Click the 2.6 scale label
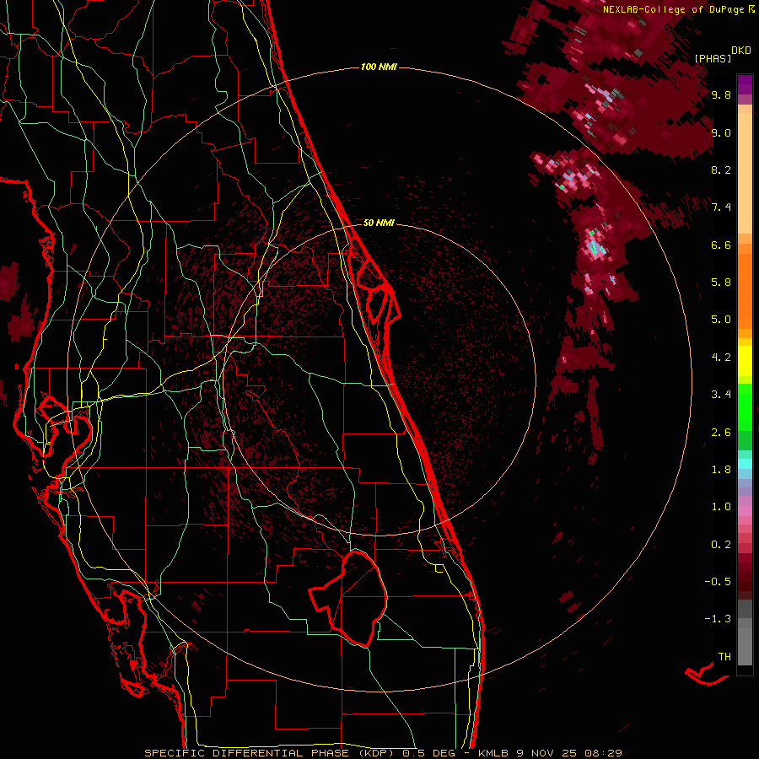The width and height of the screenshot is (759, 759). pos(721,433)
